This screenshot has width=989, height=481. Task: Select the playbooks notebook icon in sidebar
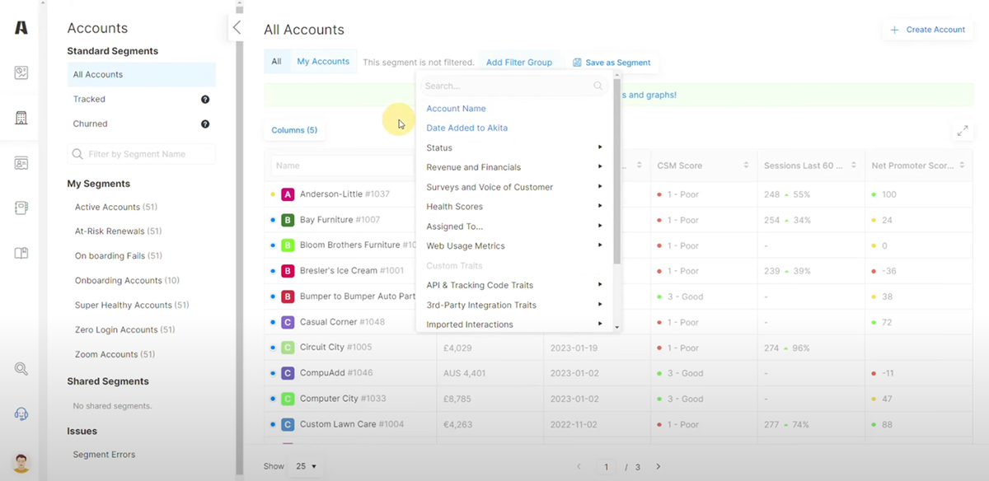tap(20, 208)
